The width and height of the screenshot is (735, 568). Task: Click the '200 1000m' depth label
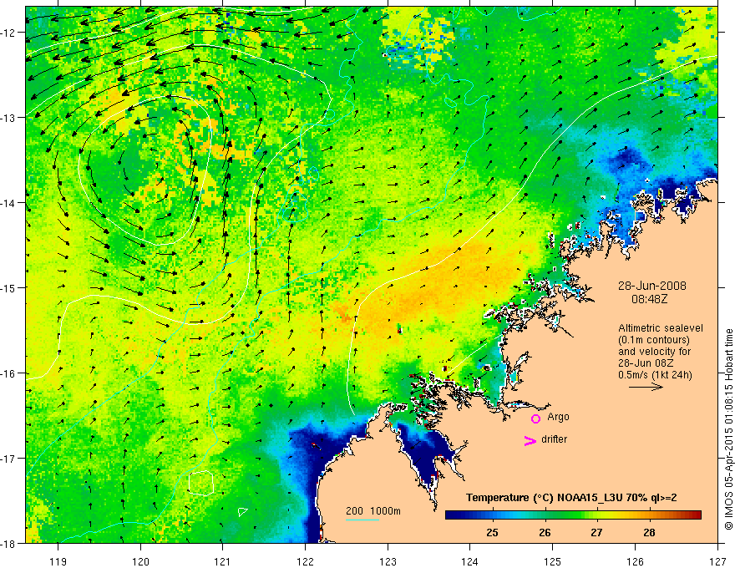point(373,511)
